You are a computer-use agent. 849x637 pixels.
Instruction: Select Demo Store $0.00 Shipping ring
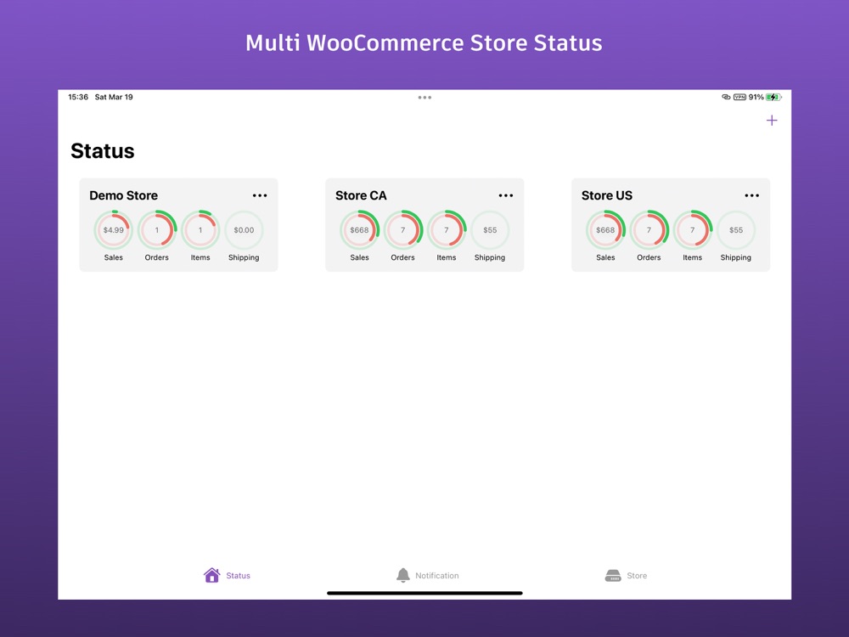[x=244, y=229]
